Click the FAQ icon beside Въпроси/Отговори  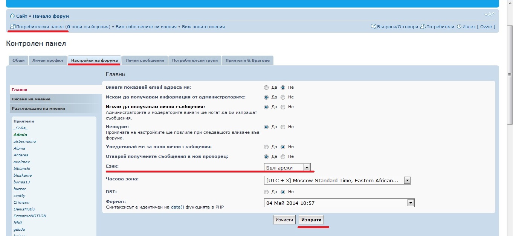pyautogui.click(x=373, y=27)
